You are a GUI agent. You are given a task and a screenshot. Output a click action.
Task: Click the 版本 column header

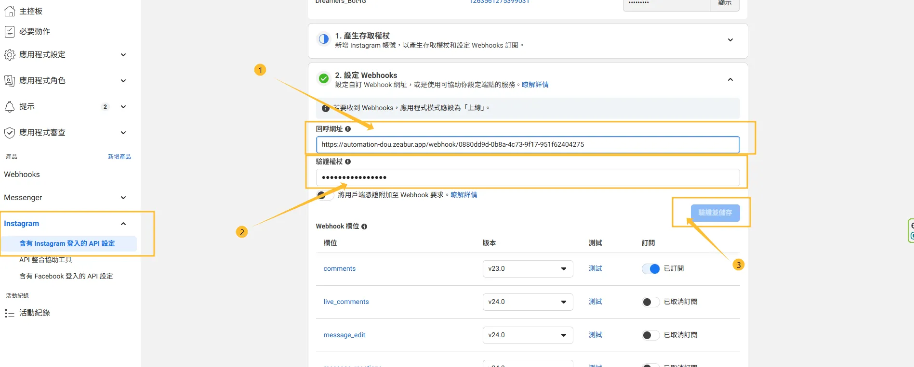point(489,243)
